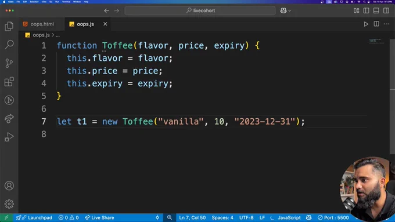Select JavaScript language mode
This screenshot has width=395, height=222.
[x=289, y=217]
